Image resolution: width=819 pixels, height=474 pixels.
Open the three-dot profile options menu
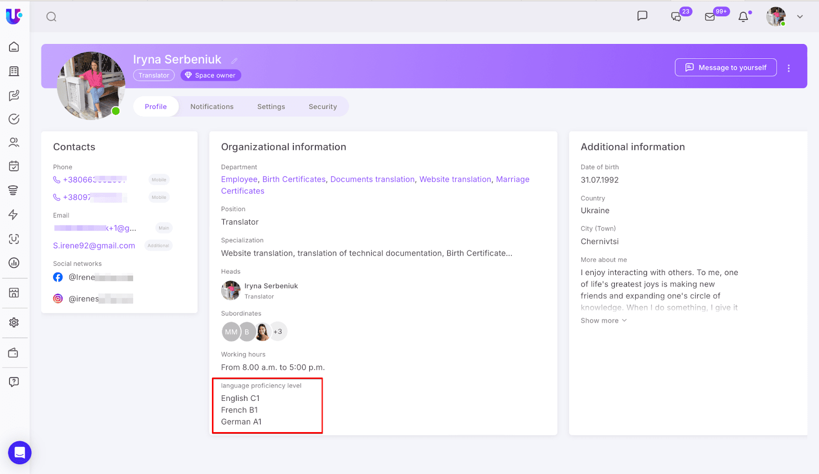tap(788, 68)
